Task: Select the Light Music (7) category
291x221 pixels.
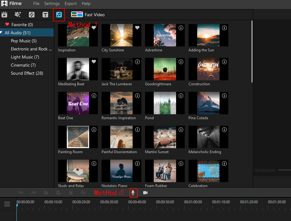Action: [x=25, y=57]
